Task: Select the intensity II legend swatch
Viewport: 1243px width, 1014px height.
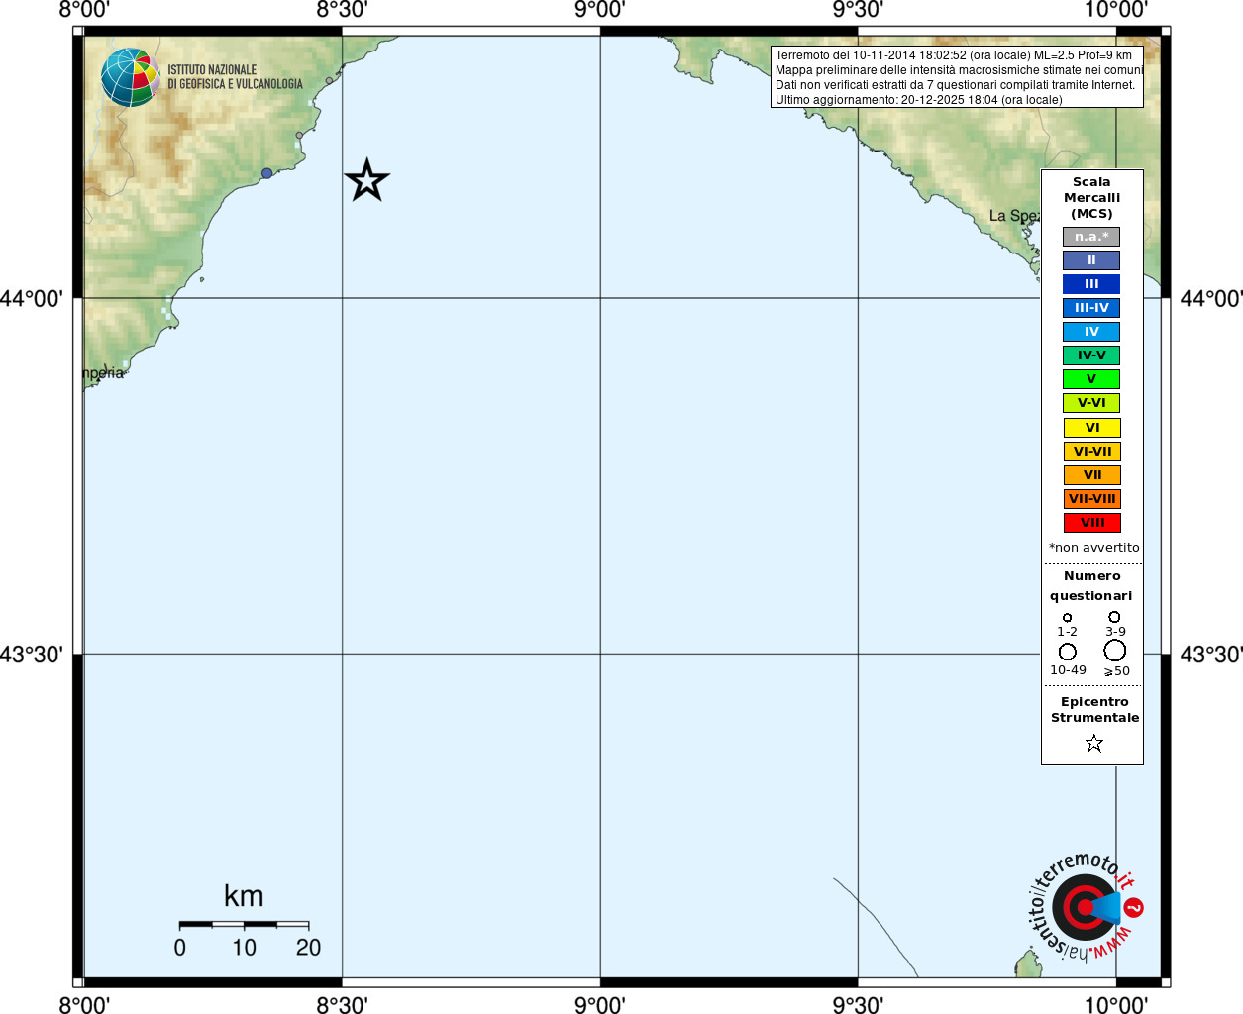Action: pos(1091,260)
